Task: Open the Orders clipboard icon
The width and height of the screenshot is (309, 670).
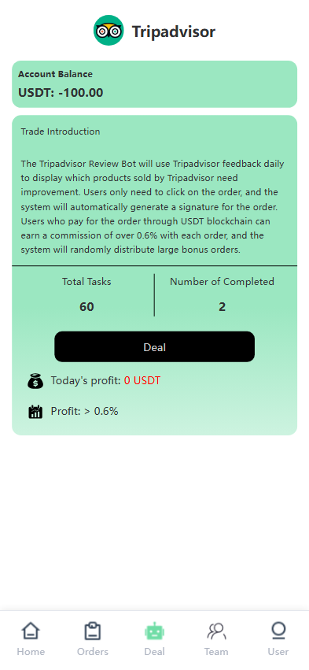Action: [x=93, y=631]
